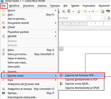Open the Strumenti menu
Image resolution: width=111 pixels, height=99 pixels.
[x=104, y=6]
